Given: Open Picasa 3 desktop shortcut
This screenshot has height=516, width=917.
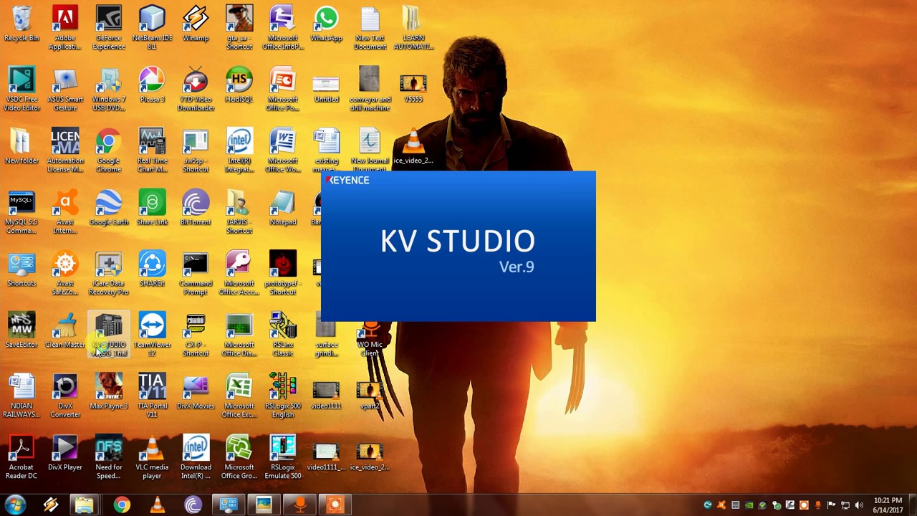Looking at the screenshot, I should (x=152, y=86).
